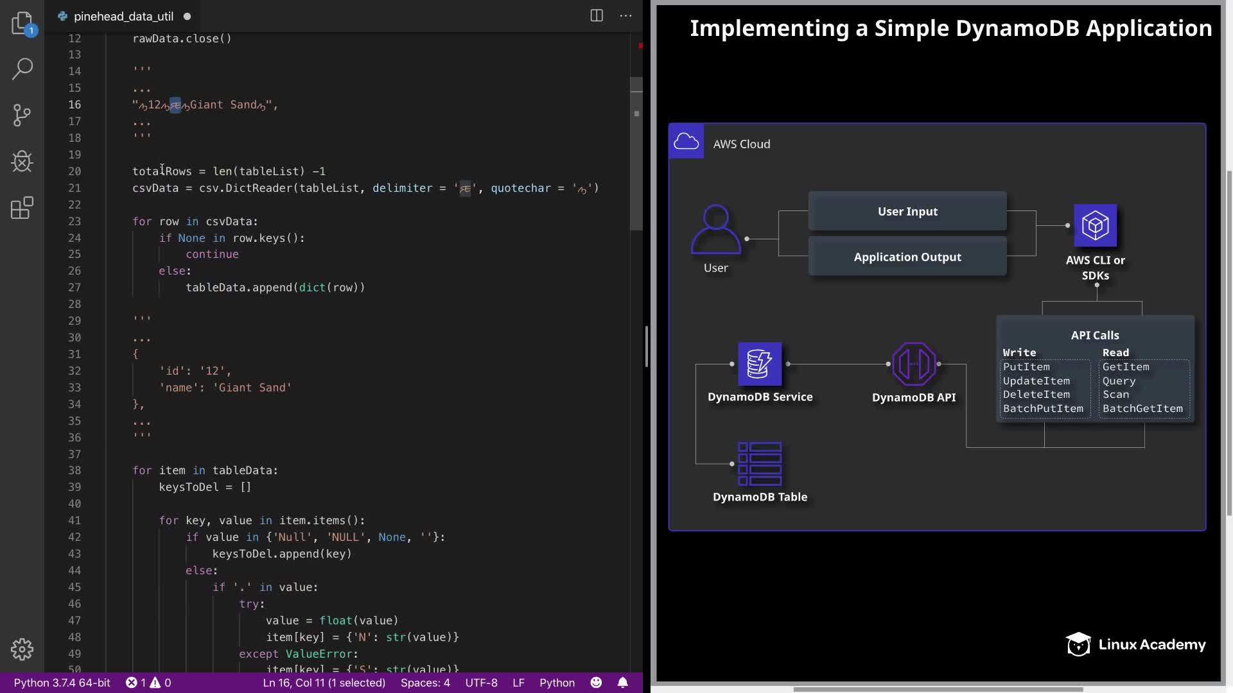1233x693 pixels.
Task: Open the Source Control view
Action: (x=22, y=116)
